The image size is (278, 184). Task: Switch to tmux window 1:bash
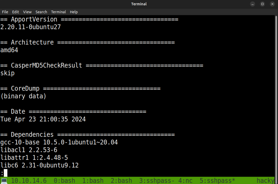point(93,181)
